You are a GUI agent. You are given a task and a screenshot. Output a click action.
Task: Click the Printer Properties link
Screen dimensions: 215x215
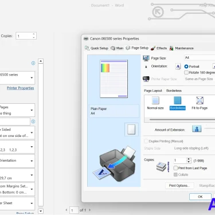coord(21,88)
